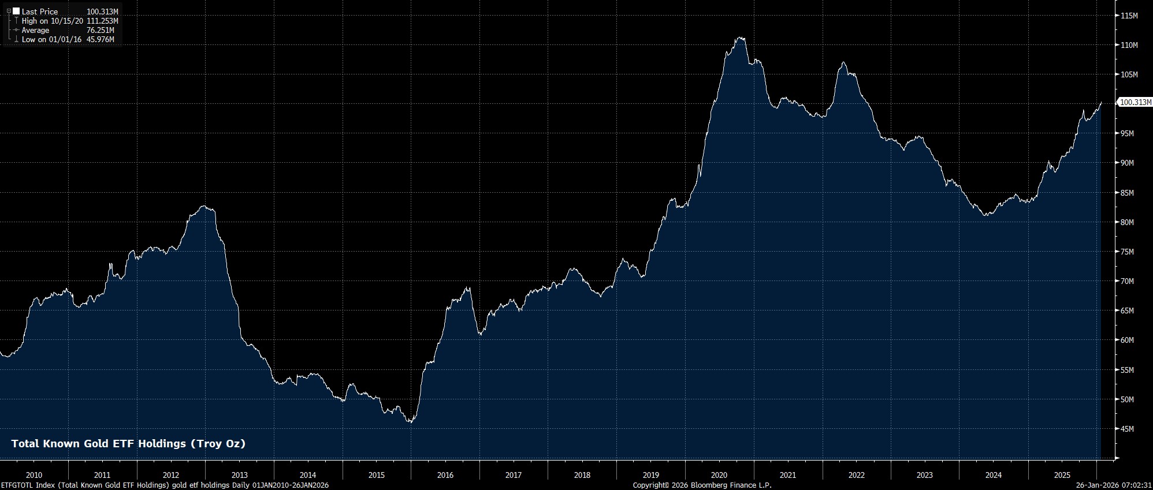
Task: Select the Average legend entry
Action: [x=35, y=30]
